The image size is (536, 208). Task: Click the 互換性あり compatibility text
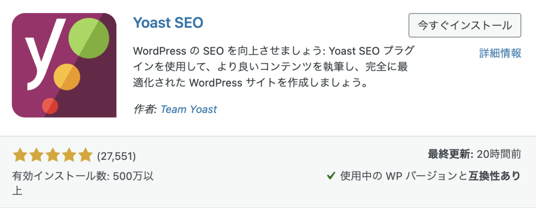[x=494, y=176]
